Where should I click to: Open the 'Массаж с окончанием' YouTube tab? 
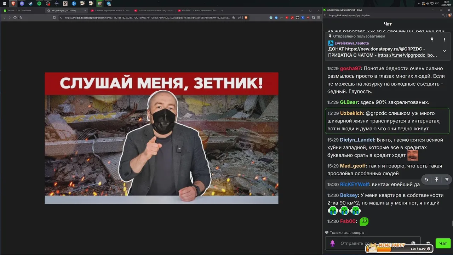(153, 11)
